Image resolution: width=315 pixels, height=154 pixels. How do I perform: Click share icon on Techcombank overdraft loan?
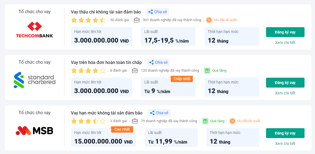click(x=150, y=12)
